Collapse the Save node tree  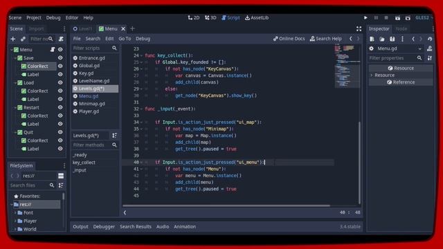[15, 58]
